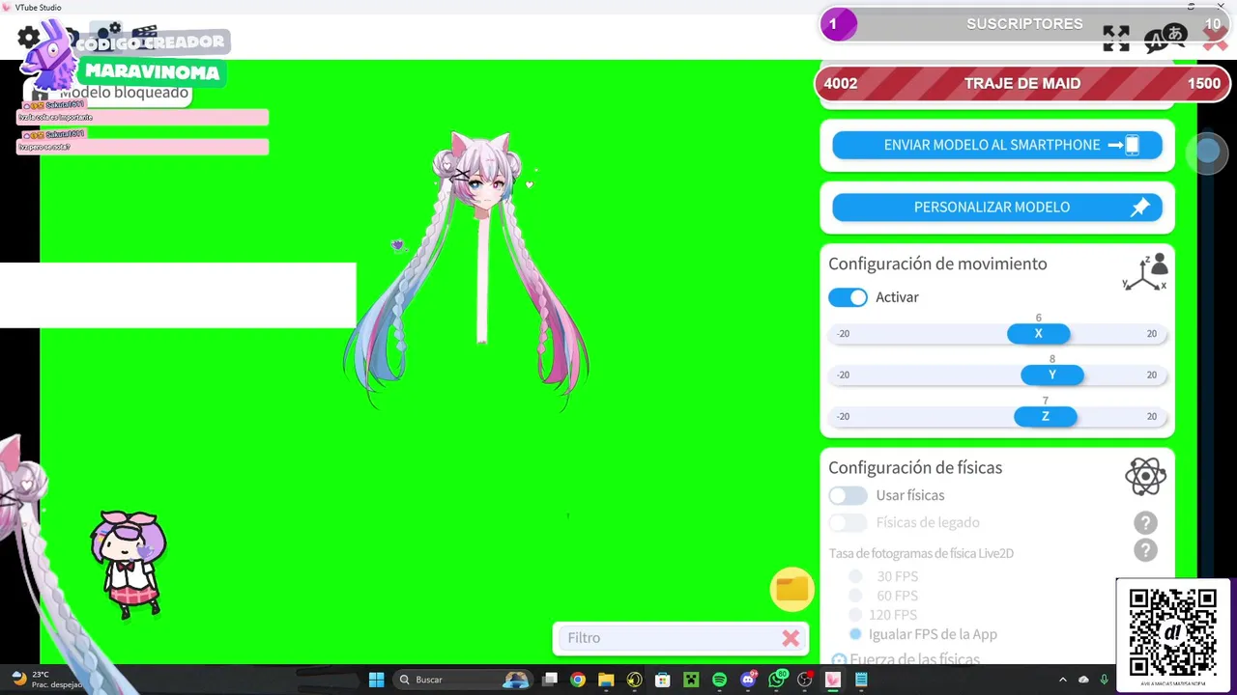Image resolution: width=1237 pixels, height=695 pixels.
Task: Click the atom physics icon
Action: (1145, 476)
